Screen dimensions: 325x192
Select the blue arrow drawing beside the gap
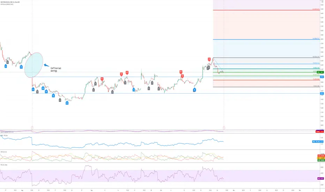click(46, 65)
